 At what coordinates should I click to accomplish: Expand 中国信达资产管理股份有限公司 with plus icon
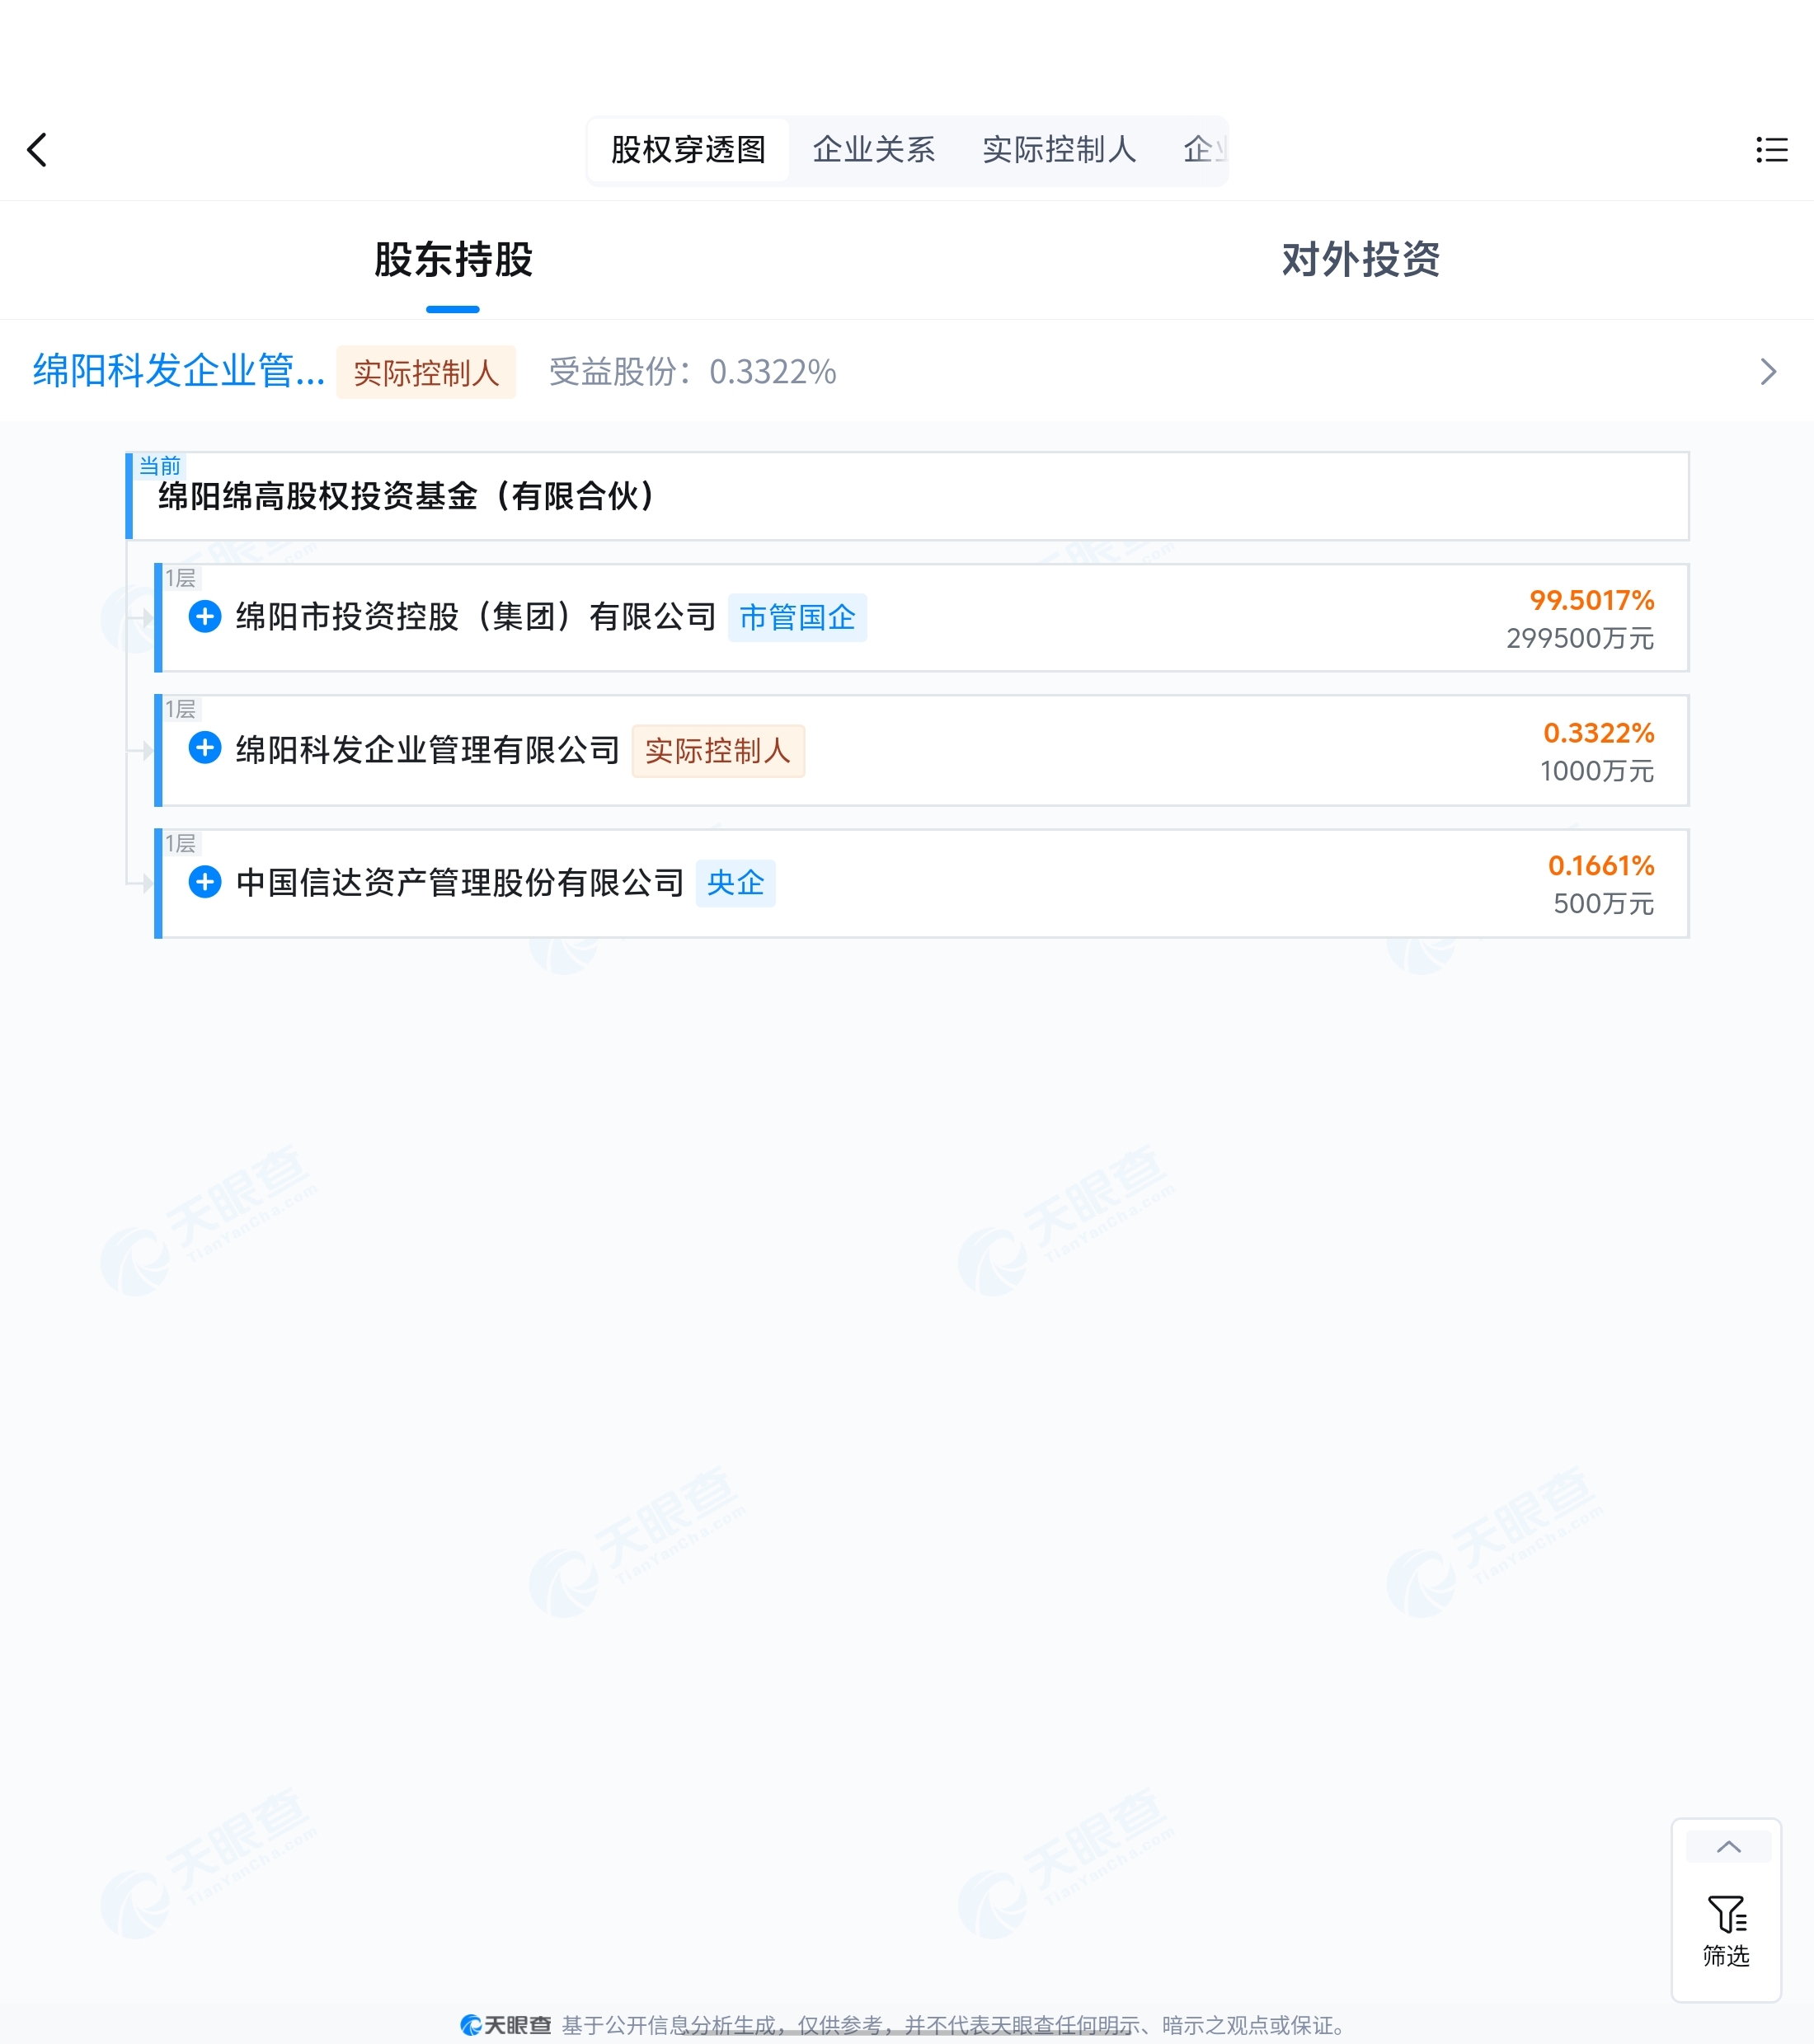(x=205, y=882)
